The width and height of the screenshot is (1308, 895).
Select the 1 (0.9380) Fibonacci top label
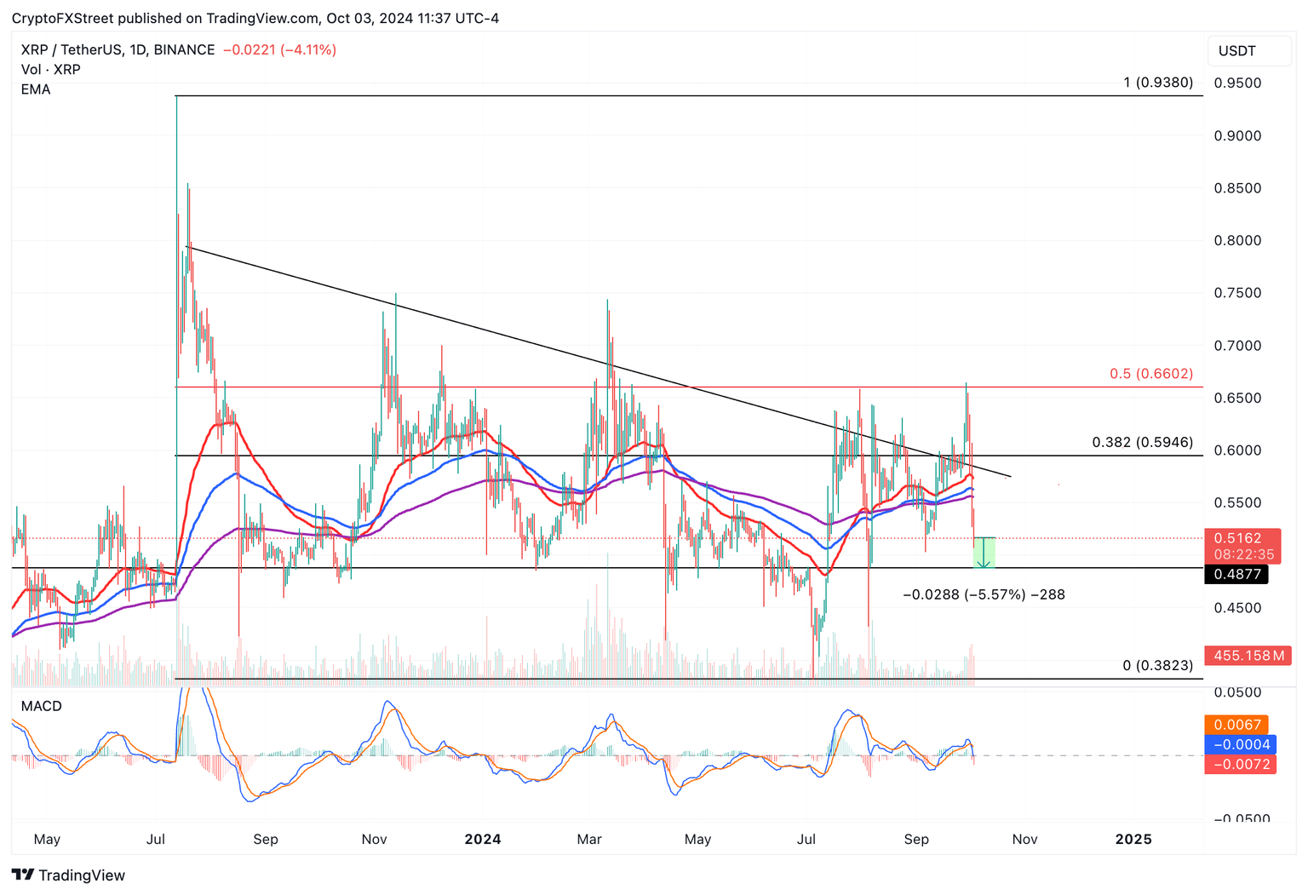click(1157, 83)
